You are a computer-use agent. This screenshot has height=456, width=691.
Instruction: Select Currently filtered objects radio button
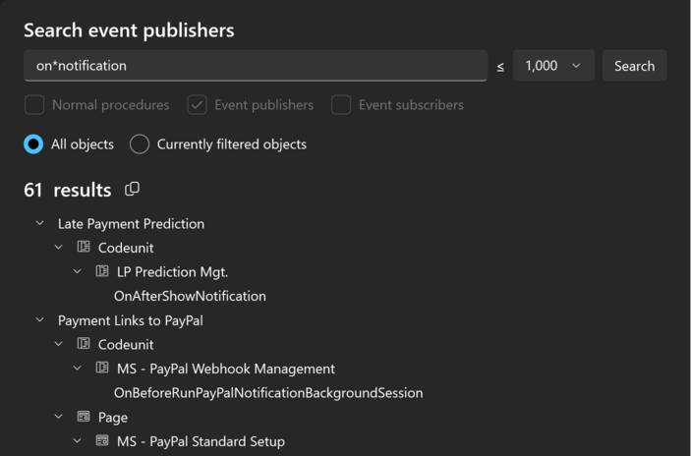140,144
